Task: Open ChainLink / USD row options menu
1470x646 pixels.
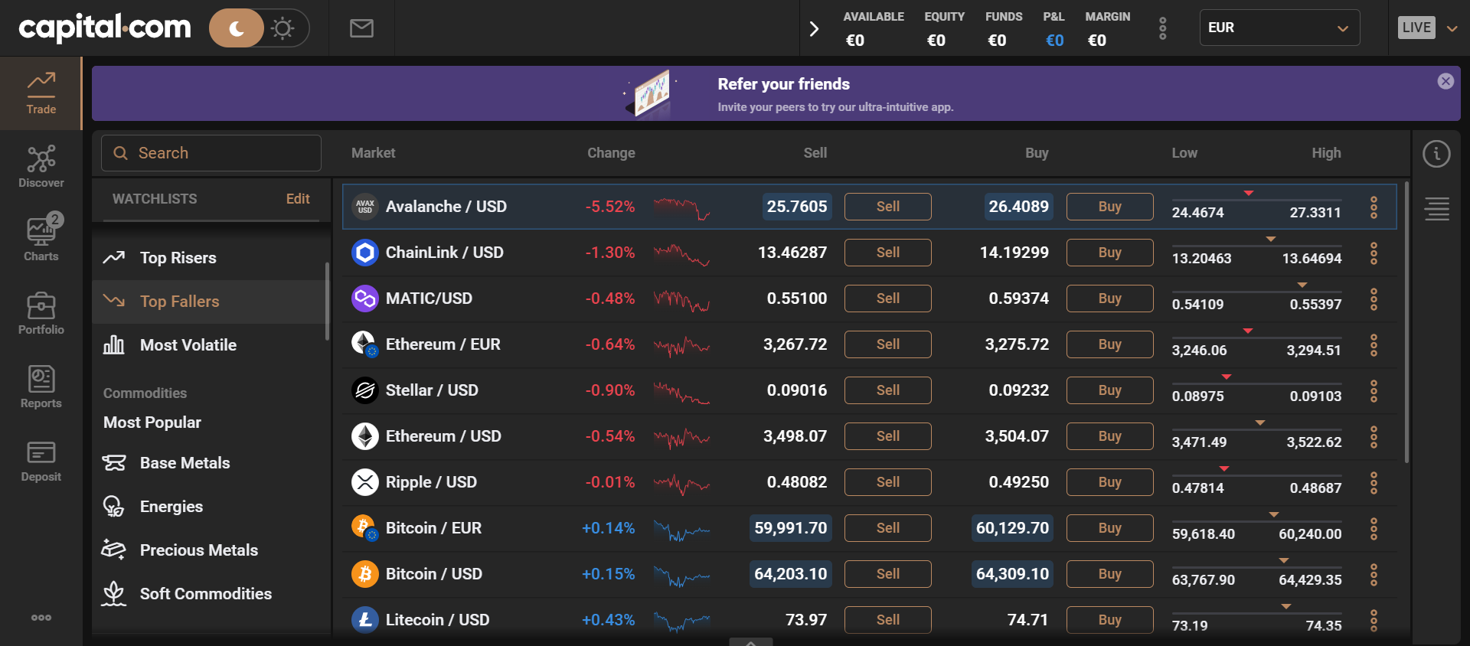Action: (x=1374, y=253)
